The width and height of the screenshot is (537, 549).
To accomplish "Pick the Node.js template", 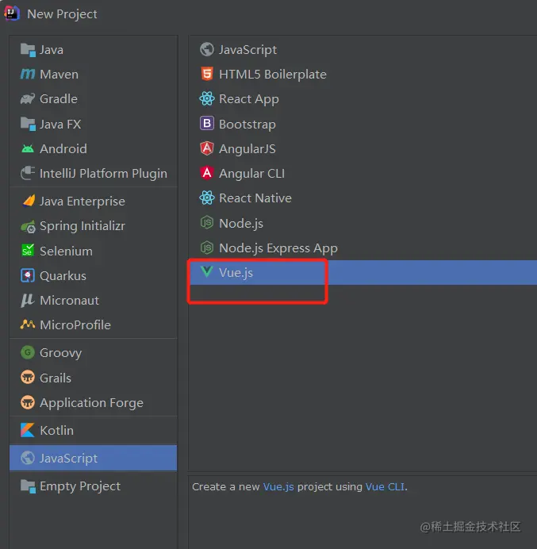I will [362, 223].
